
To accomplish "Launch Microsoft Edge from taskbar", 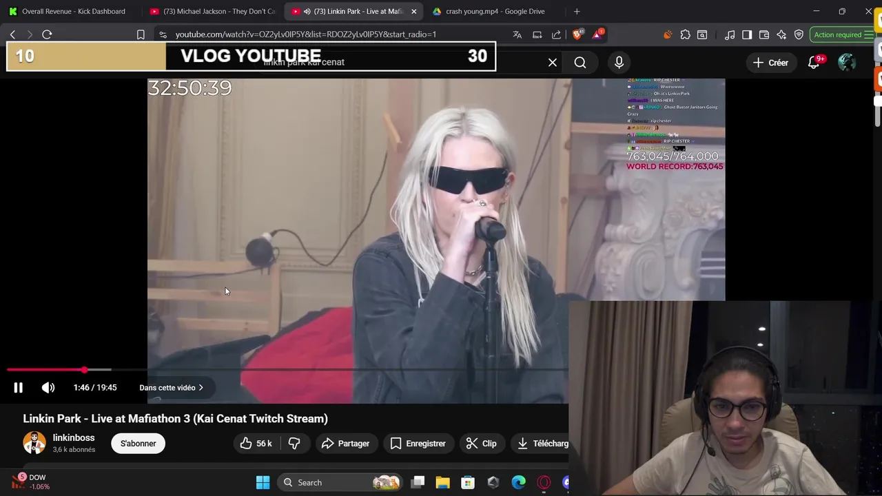I will tap(518, 483).
